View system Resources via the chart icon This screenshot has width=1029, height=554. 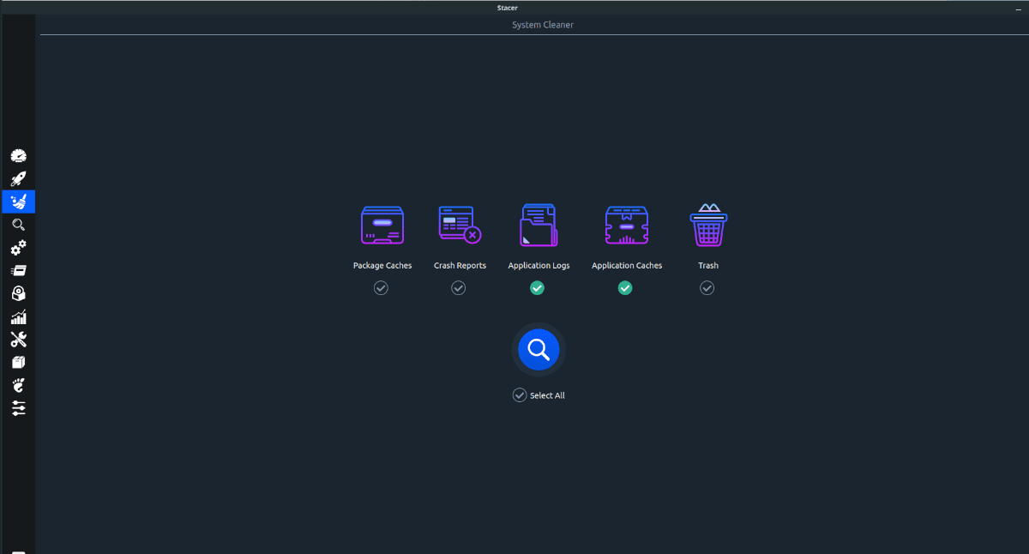pos(18,316)
